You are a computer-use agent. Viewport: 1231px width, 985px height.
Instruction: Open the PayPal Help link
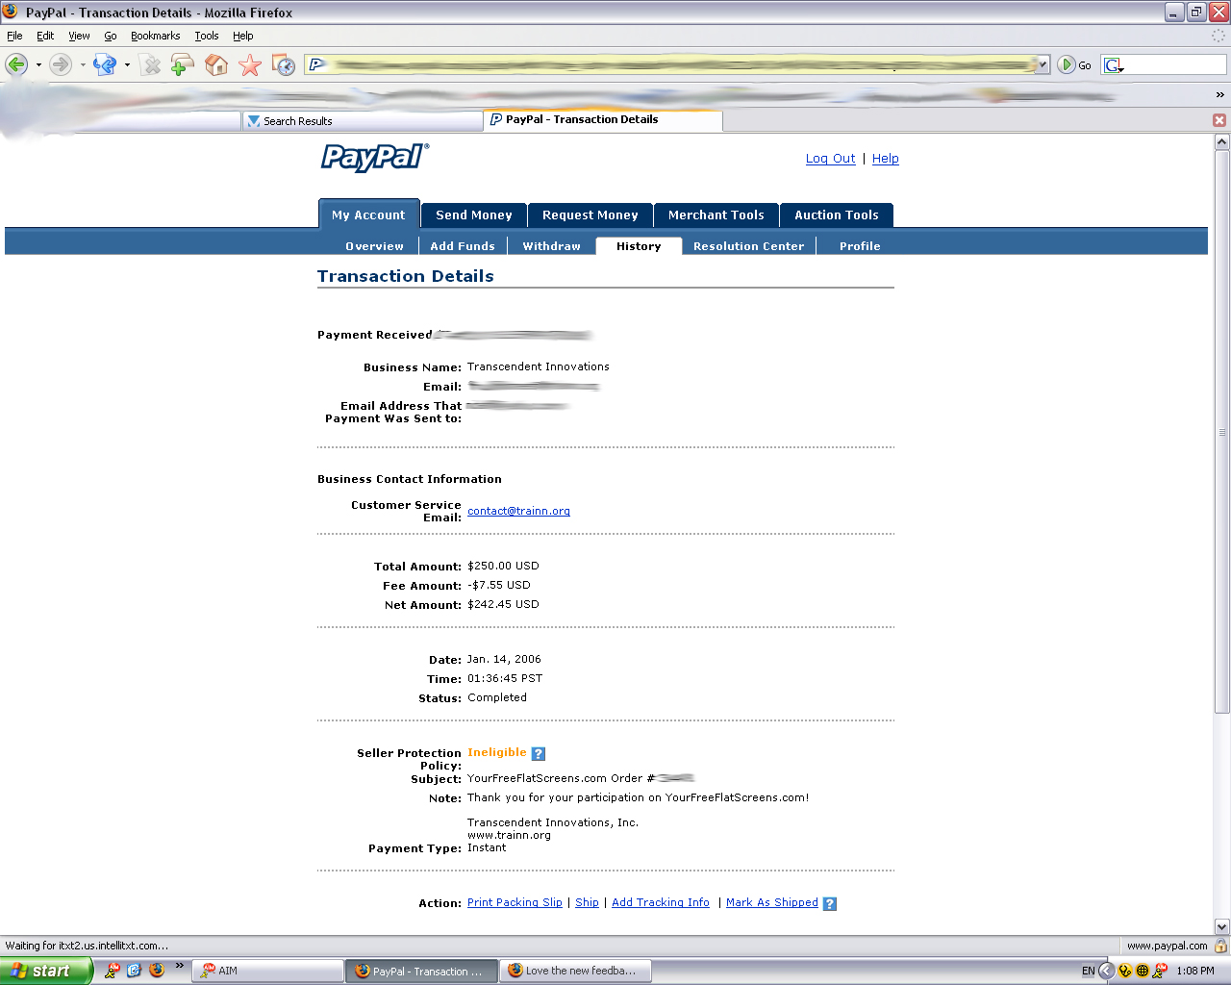coord(886,159)
